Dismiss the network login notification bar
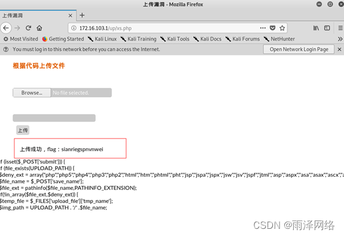 pos(339,49)
